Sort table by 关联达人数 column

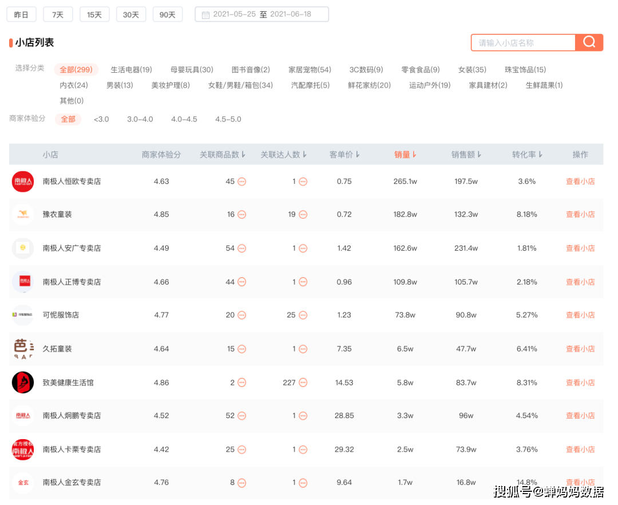click(284, 155)
